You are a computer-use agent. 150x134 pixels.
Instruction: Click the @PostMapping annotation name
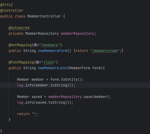click(x=21, y=62)
